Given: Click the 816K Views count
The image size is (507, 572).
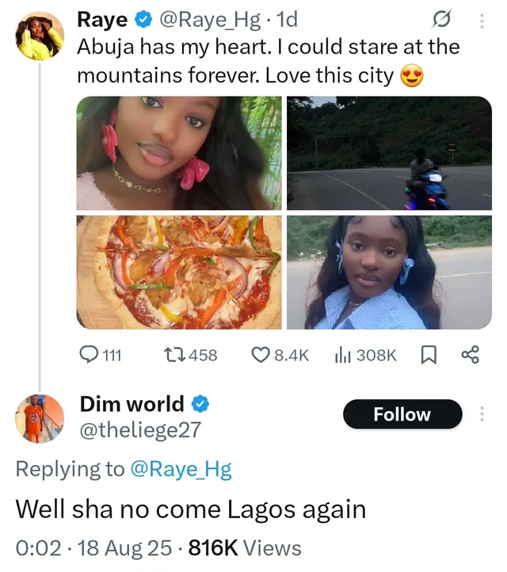Looking at the screenshot, I should coord(245,547).
